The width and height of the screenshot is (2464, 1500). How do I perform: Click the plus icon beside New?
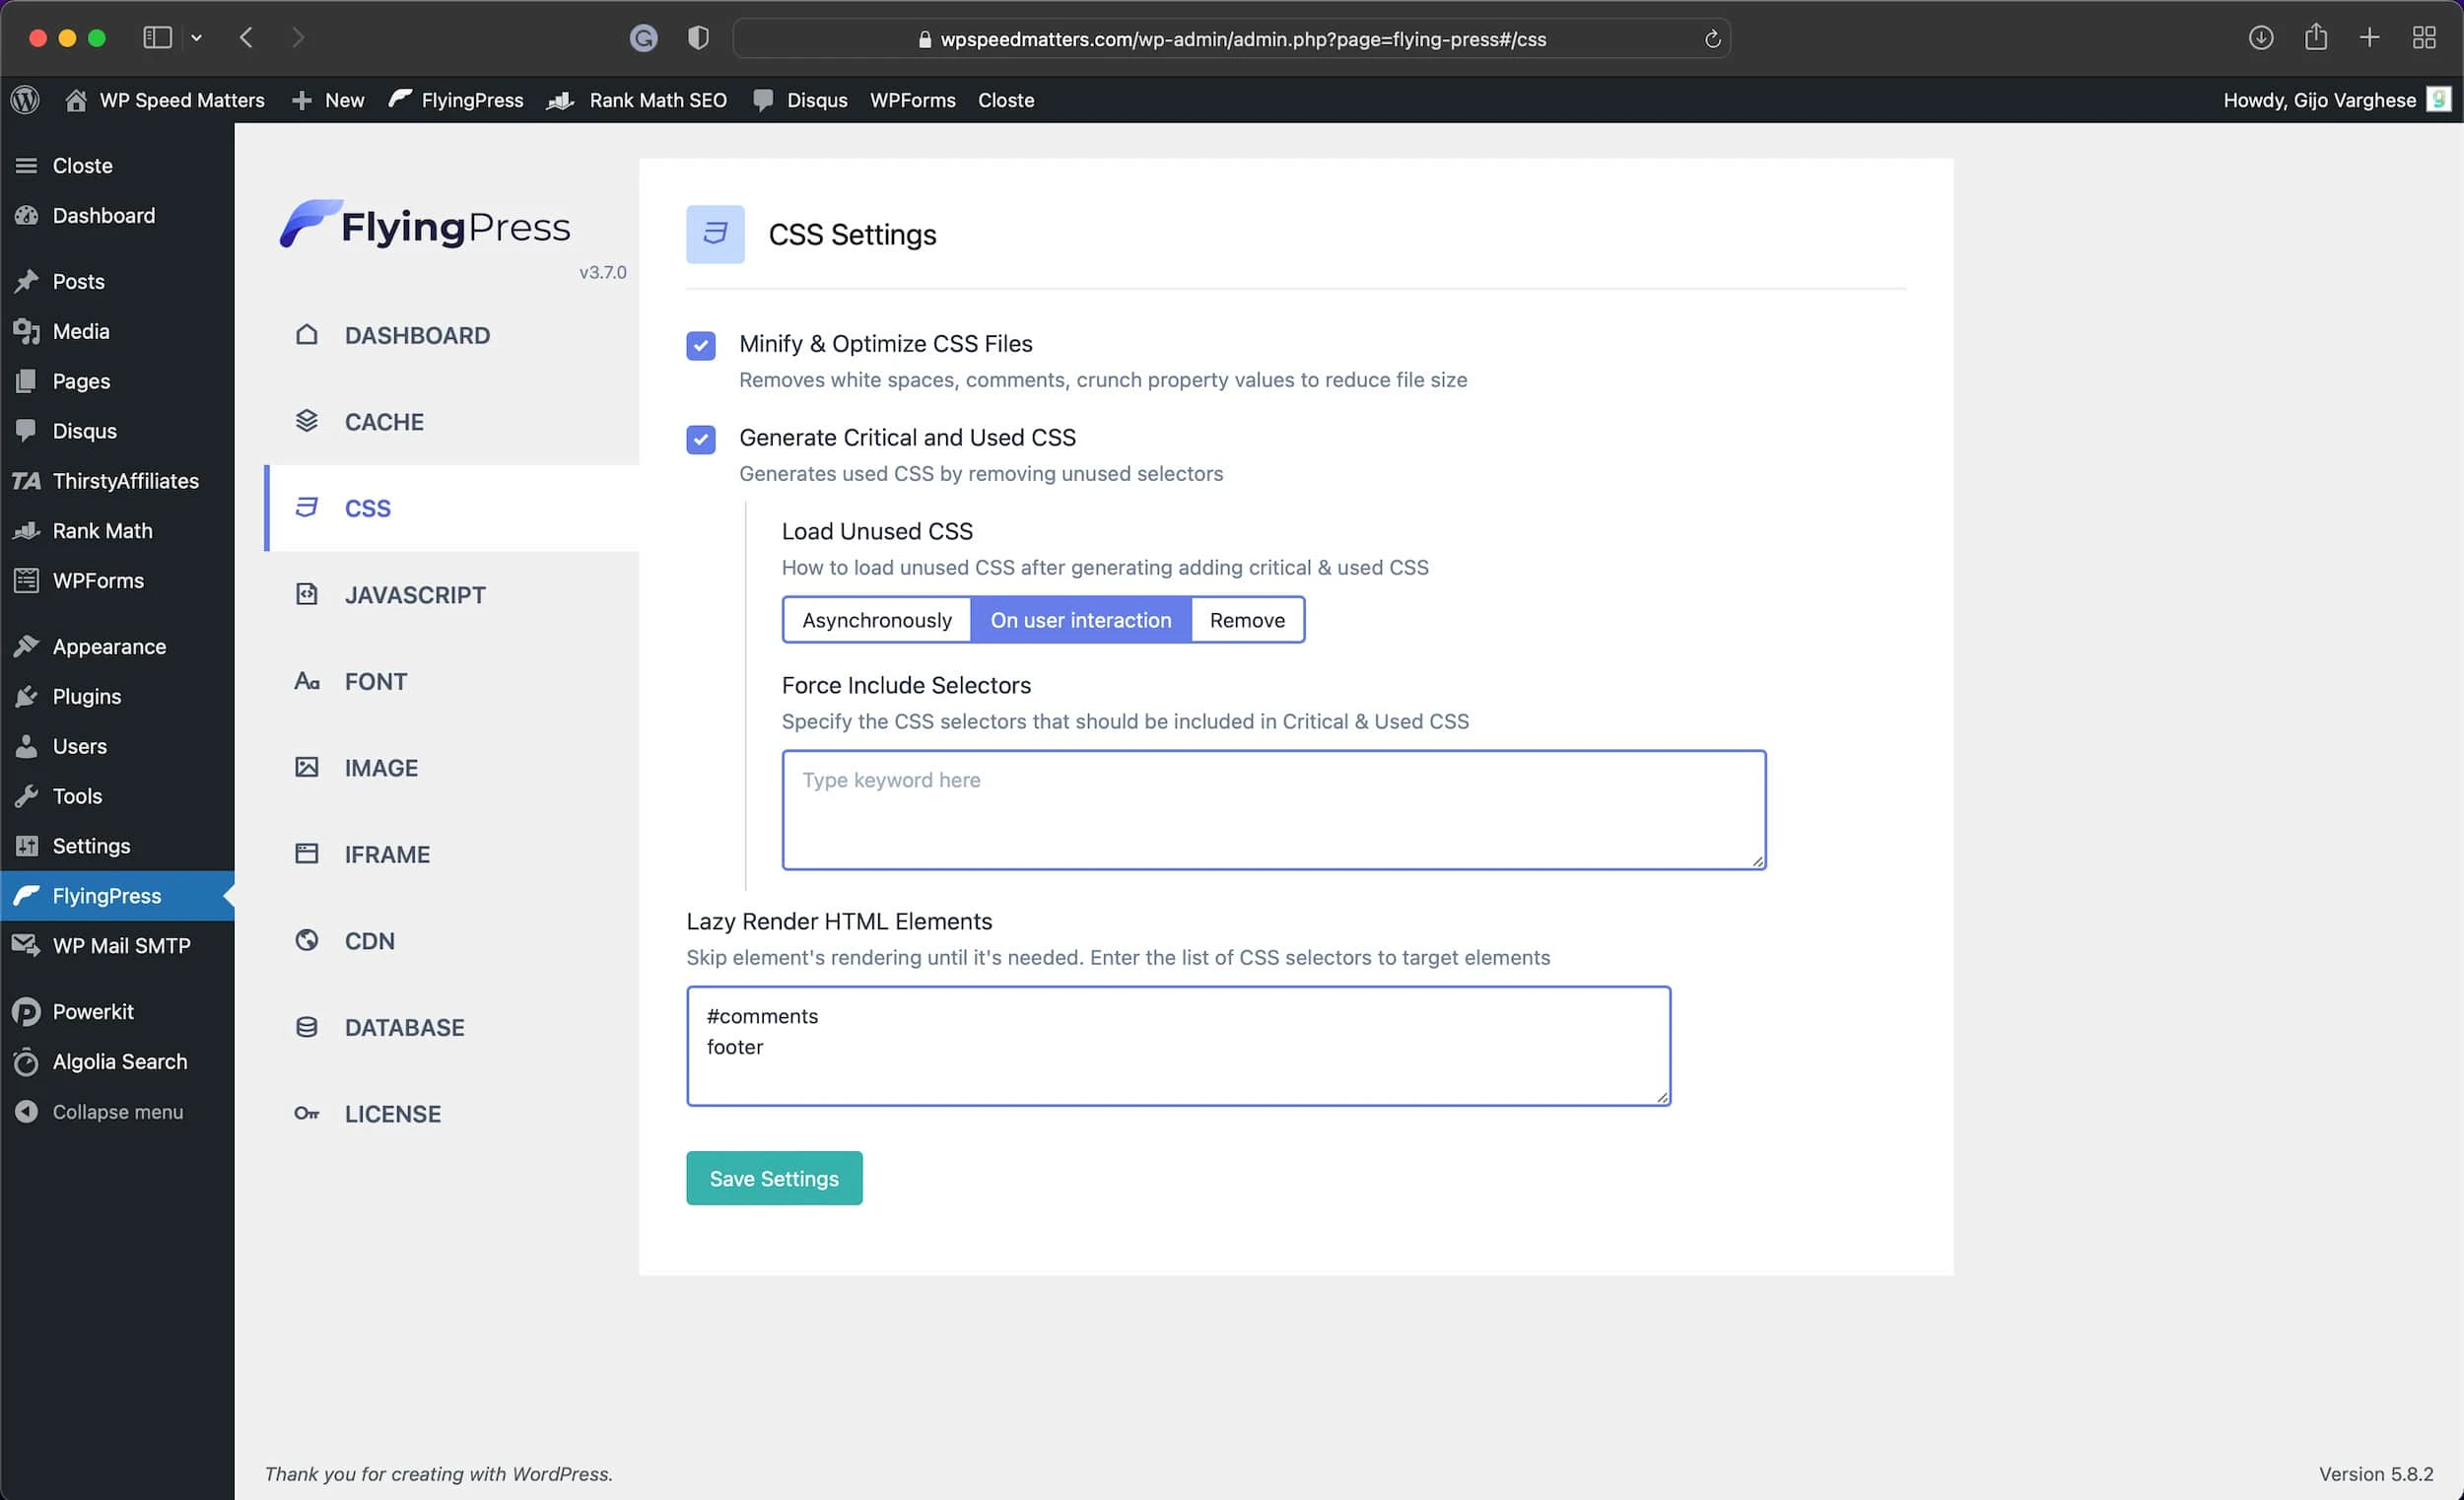tap(301, 100)
